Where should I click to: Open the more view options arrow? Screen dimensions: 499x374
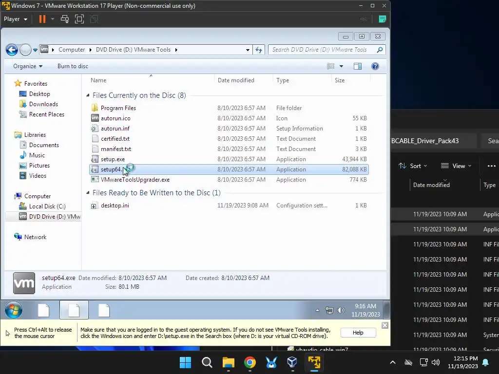tap(341, 66)
